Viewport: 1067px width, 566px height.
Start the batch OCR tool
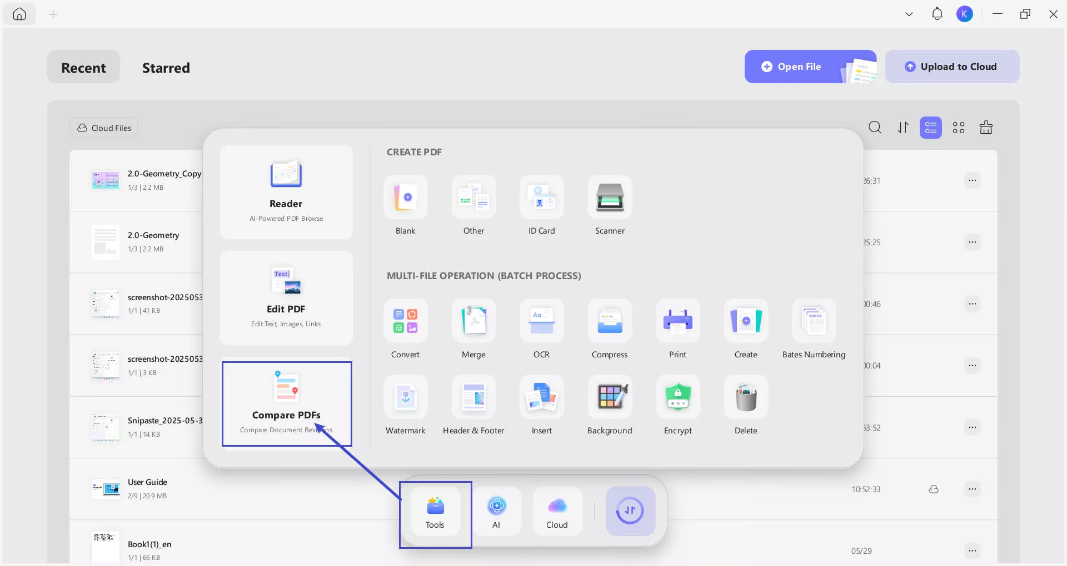[541, 321]
